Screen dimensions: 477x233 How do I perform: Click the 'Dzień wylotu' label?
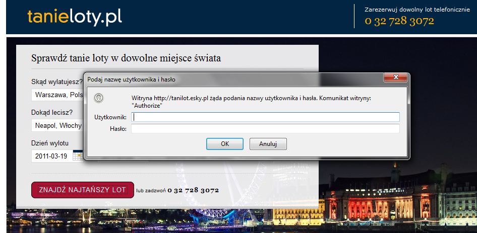click(49, 143)
